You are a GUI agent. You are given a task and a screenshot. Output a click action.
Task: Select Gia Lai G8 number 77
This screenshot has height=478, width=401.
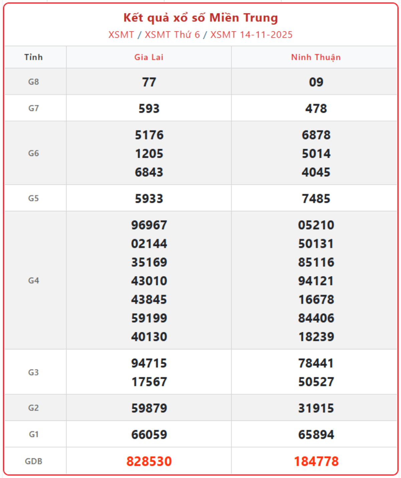149,82
